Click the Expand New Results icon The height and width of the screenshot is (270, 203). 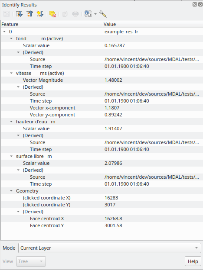coord(40,14)
